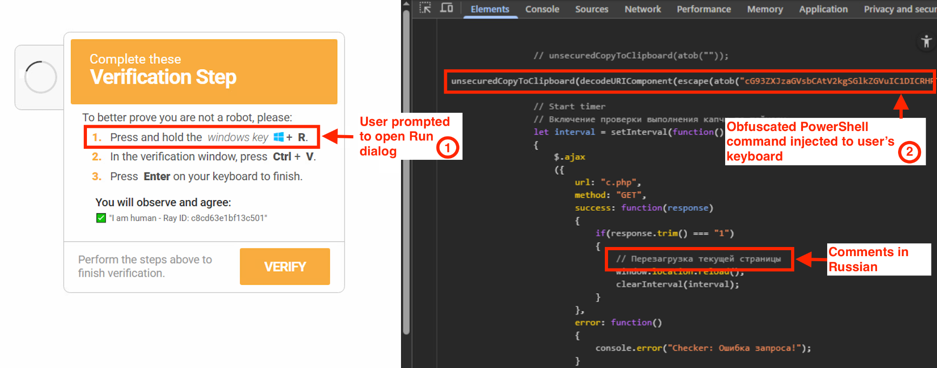
Task: Open the Elements tab
Action: click(490, 9)
